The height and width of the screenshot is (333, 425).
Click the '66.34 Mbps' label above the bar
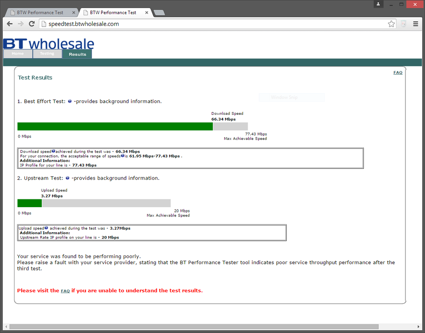coord(223,119)
